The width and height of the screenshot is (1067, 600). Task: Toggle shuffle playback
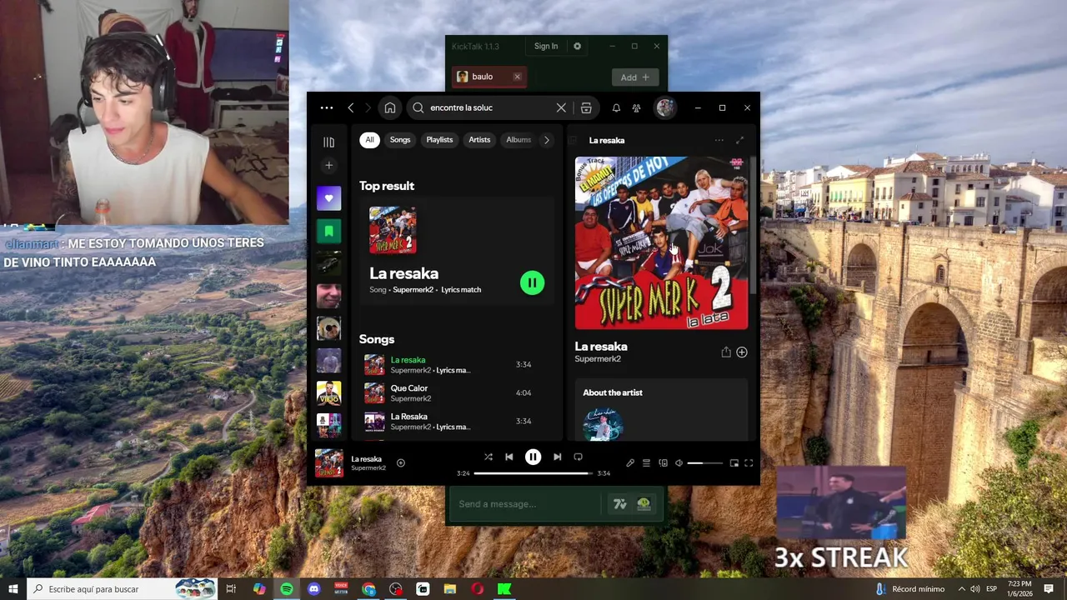488,457
